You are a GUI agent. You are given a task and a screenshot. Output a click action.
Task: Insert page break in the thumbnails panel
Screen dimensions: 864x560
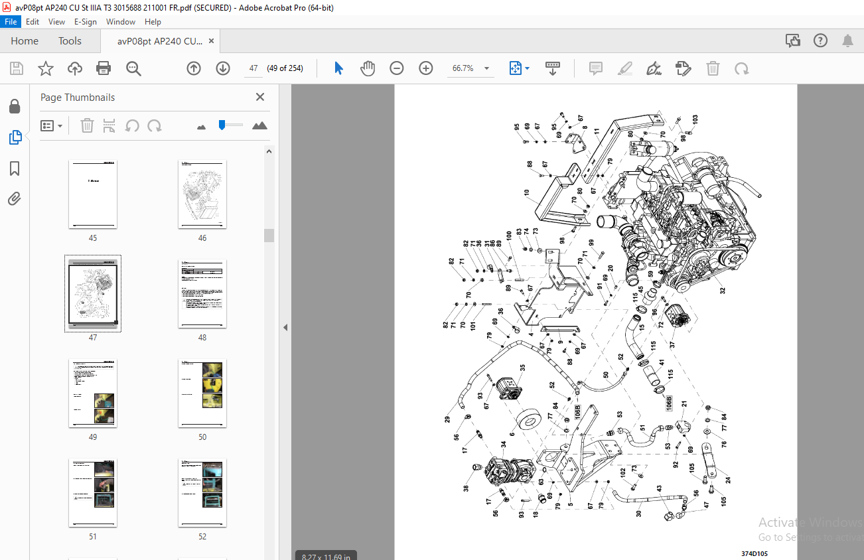click(x=109, y=125)
